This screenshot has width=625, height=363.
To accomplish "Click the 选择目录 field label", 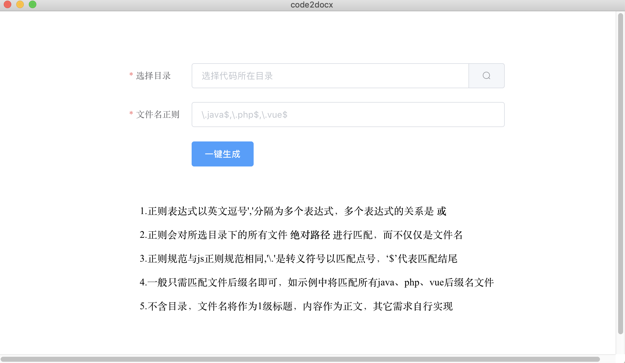I will [x=153, y=76].
